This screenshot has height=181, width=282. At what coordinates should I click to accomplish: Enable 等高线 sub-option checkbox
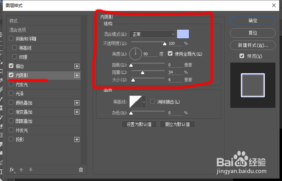(14, 48)
